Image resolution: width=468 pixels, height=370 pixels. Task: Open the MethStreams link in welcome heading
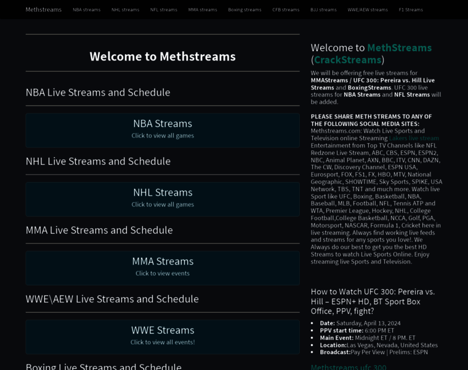[x=400, y=48]
